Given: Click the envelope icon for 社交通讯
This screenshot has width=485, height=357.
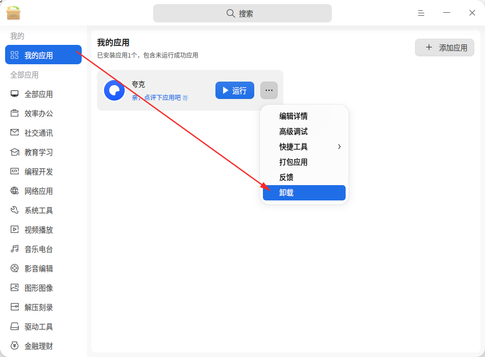Looking at the screenshot, I should click(x=14, y=133).
